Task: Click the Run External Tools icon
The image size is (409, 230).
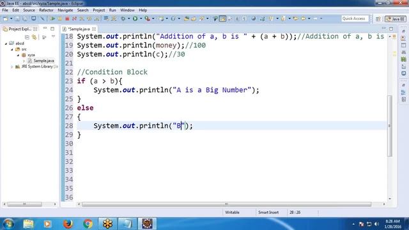Action: [x=148, y=19]
